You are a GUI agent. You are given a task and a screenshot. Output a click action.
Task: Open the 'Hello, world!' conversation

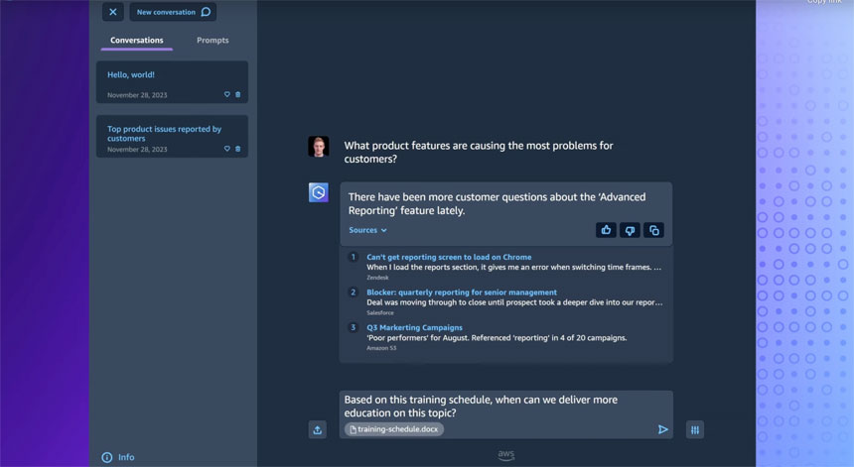(x=172, y=82)
